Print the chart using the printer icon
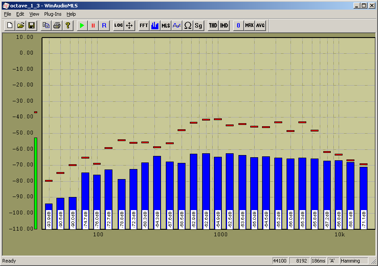 56,25
